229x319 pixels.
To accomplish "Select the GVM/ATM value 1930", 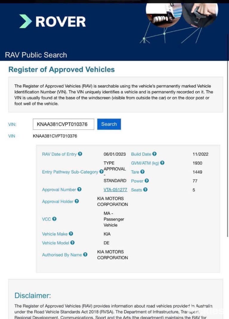I will [197, 163].
